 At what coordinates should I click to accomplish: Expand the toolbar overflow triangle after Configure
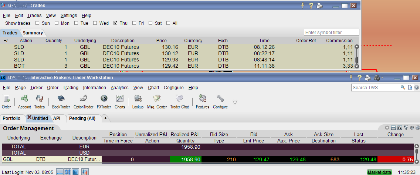[235, 102]
